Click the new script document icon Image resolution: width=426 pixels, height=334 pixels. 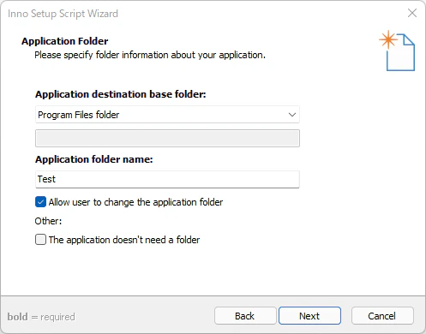pyautogui.click(x=397, y=51)
